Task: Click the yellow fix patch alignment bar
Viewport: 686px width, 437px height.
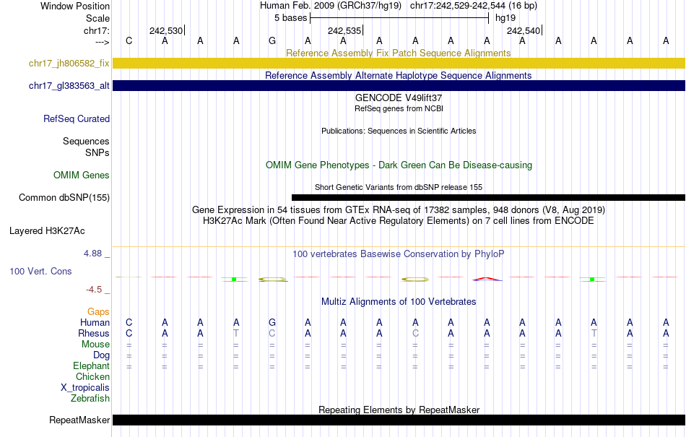Action: coord(399,63)
